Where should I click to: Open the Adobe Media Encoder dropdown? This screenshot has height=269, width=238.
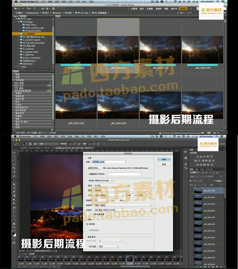click(100, 181)
